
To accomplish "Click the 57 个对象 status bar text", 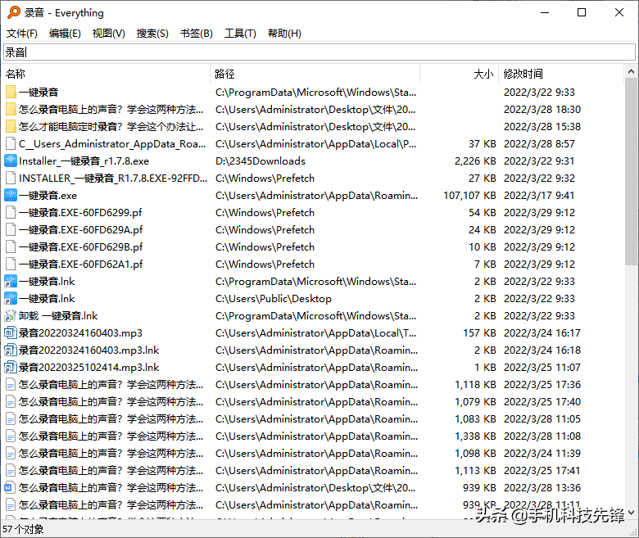I will 23,530.
